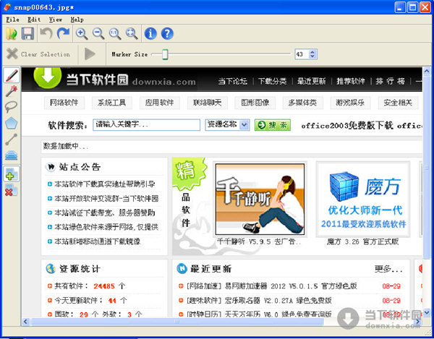Minimize the snap00643.jpg window
This screenshot has width=434, height=339.
tap(400, 7)
